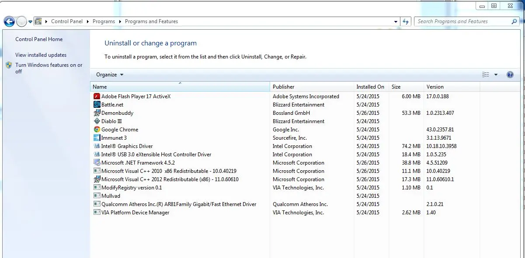Viewport: 525px width, 258px height.
Task: Expand the view options dropdown arrow
Action: (496, 75)
